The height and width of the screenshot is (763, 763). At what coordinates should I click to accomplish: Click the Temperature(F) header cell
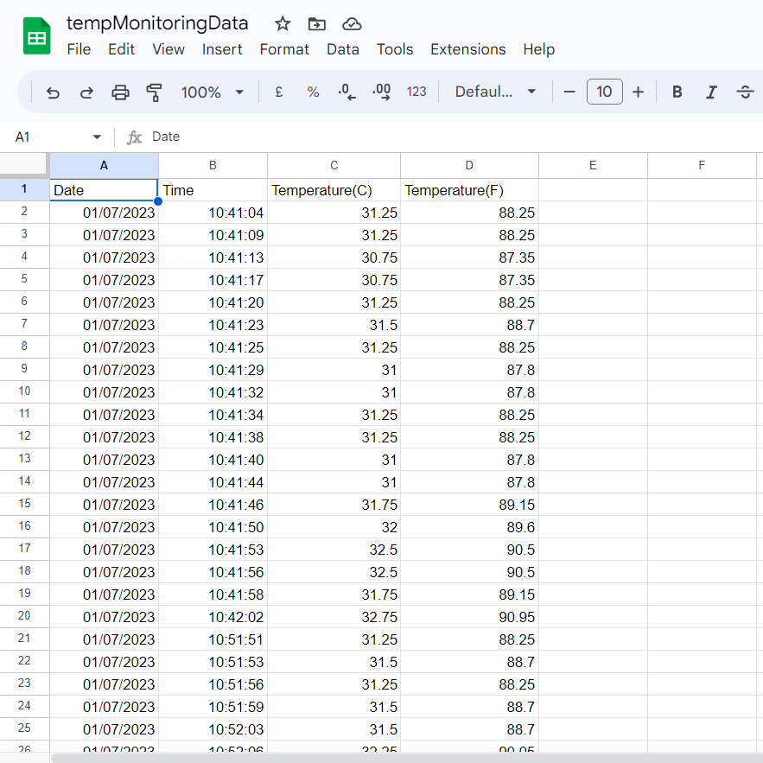coord(469,190)
